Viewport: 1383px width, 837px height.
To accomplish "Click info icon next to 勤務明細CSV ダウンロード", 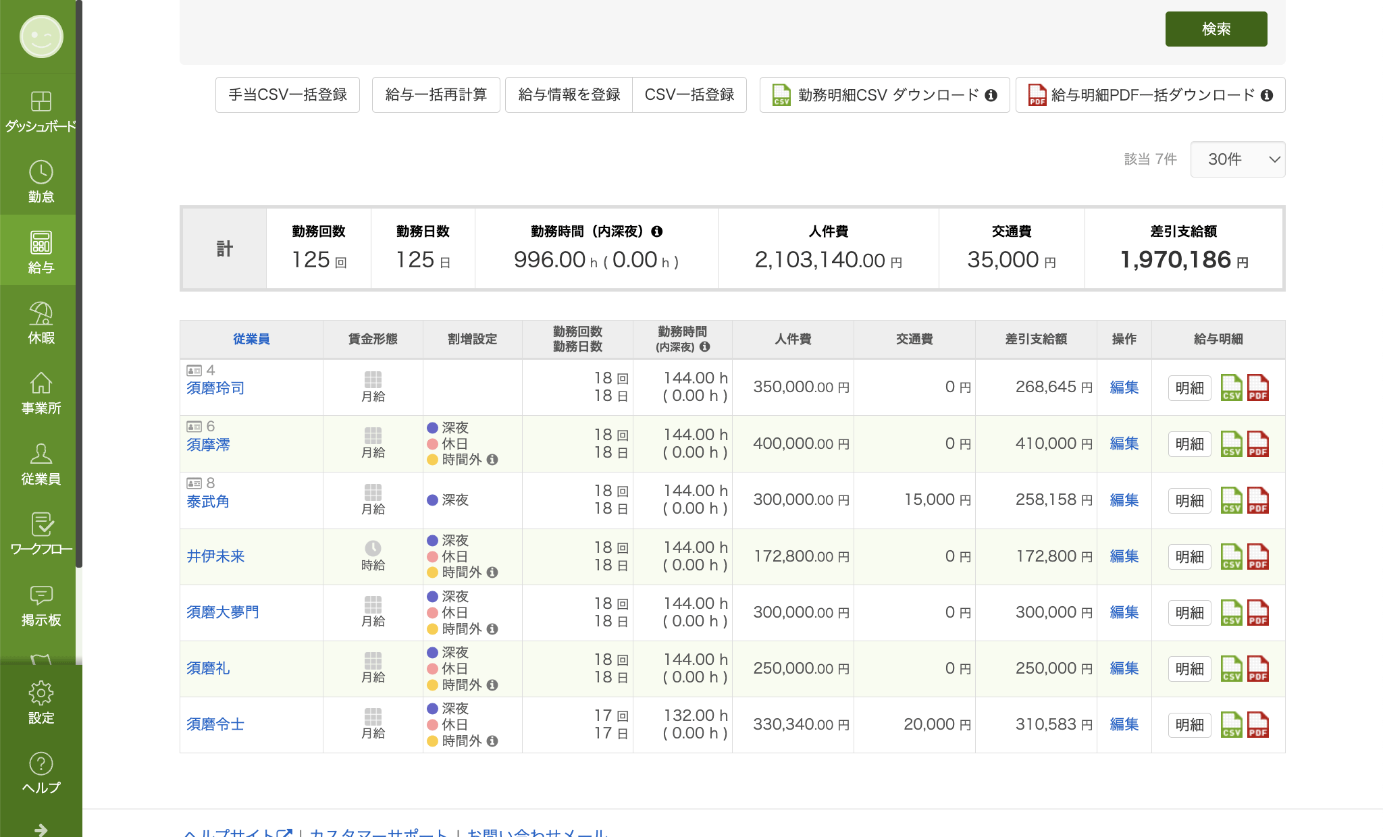I will [x=991, y=95].
